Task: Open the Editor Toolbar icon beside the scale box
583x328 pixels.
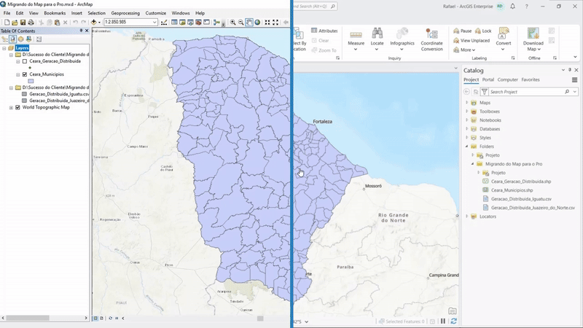Action: pos(164,23)
